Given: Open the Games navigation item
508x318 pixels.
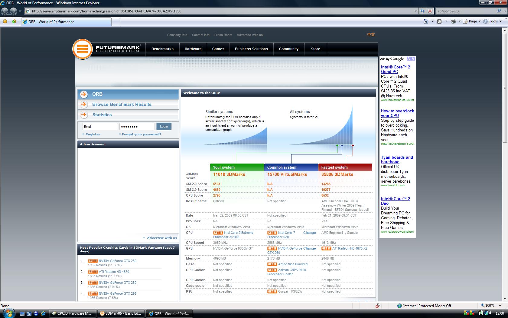Looking at the screenshot, I should pyautogui.click(x=218, y=49).
